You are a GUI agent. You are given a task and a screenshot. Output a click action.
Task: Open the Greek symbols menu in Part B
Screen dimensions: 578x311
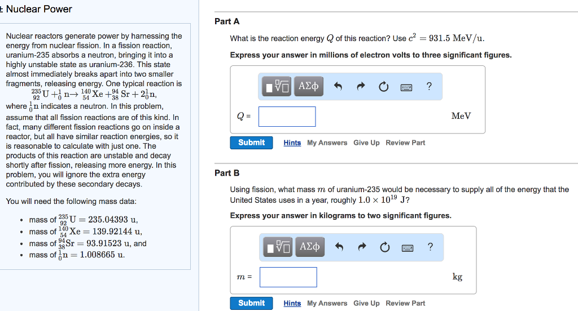[309, 247]
